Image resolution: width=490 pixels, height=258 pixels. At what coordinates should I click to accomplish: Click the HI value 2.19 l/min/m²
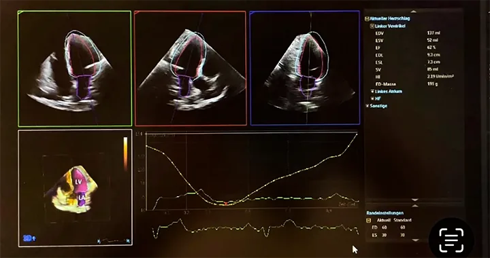[440, 76]
